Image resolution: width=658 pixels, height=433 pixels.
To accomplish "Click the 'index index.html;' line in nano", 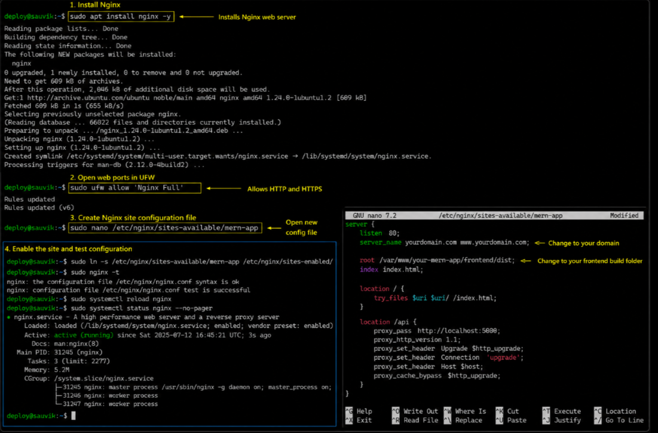I will tap(391, 269).
